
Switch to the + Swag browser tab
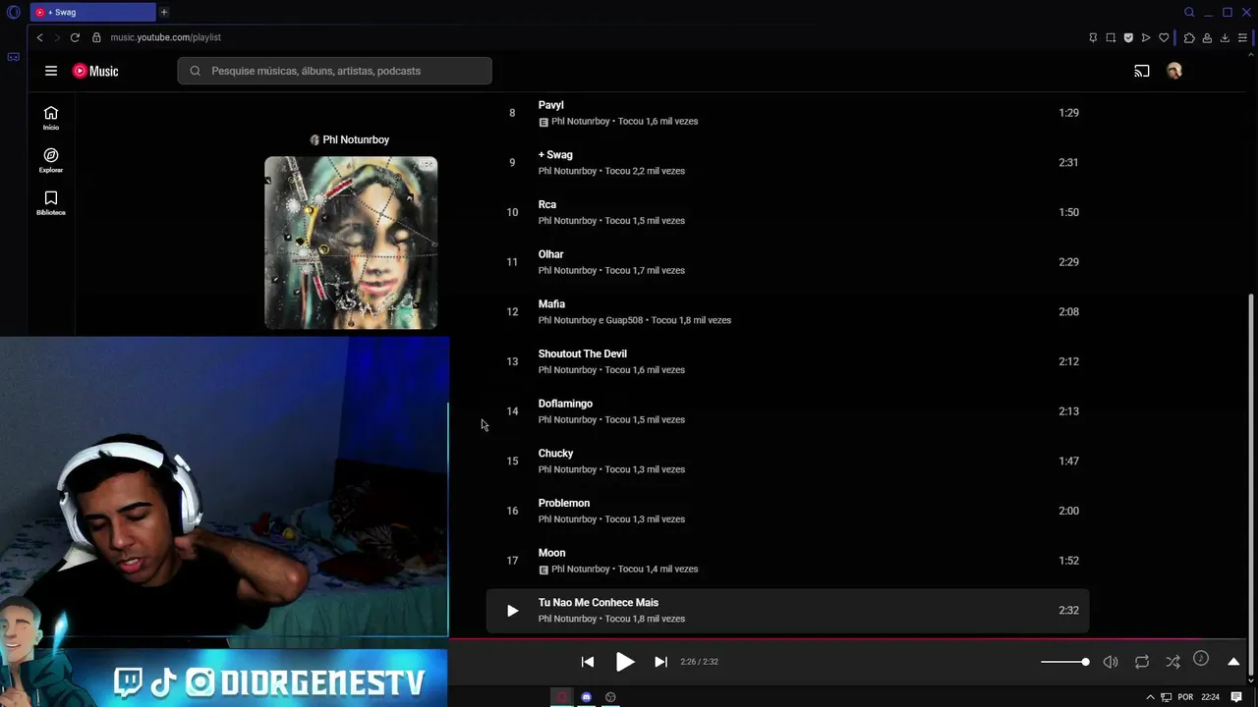pos(92,12)
